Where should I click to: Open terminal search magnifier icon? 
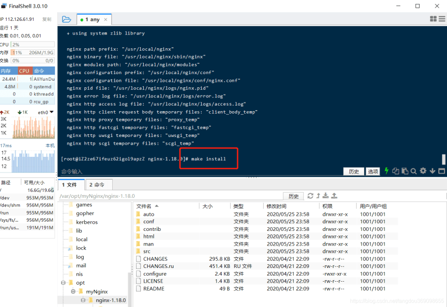(413, 171)
